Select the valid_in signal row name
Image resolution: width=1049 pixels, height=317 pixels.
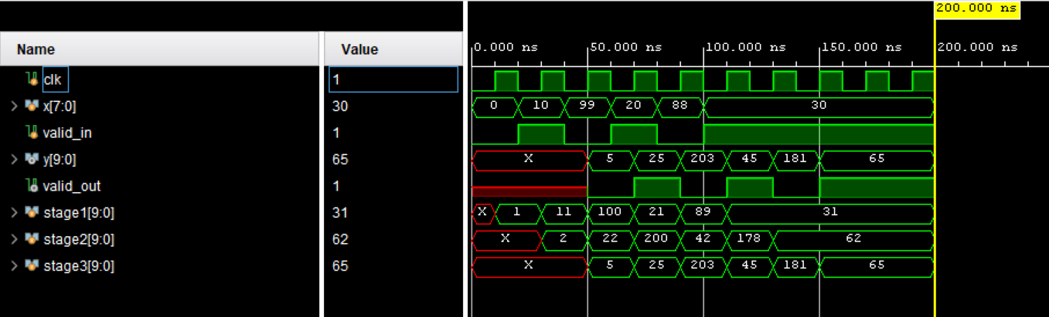click(x=67, y=133)
